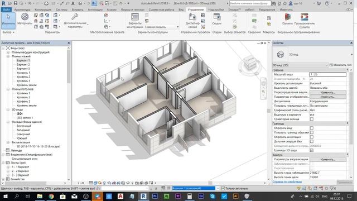The width and height of the screenshot is (357, 201).
Task: Open Photoshop from the Windows taskbar
Action: coord(155,196)
